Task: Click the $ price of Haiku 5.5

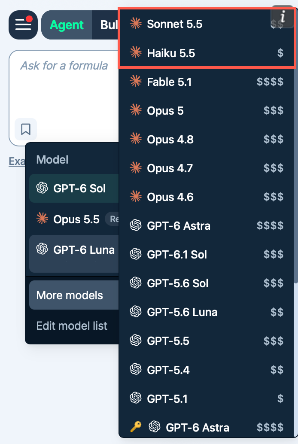Action: click(280, 53)
